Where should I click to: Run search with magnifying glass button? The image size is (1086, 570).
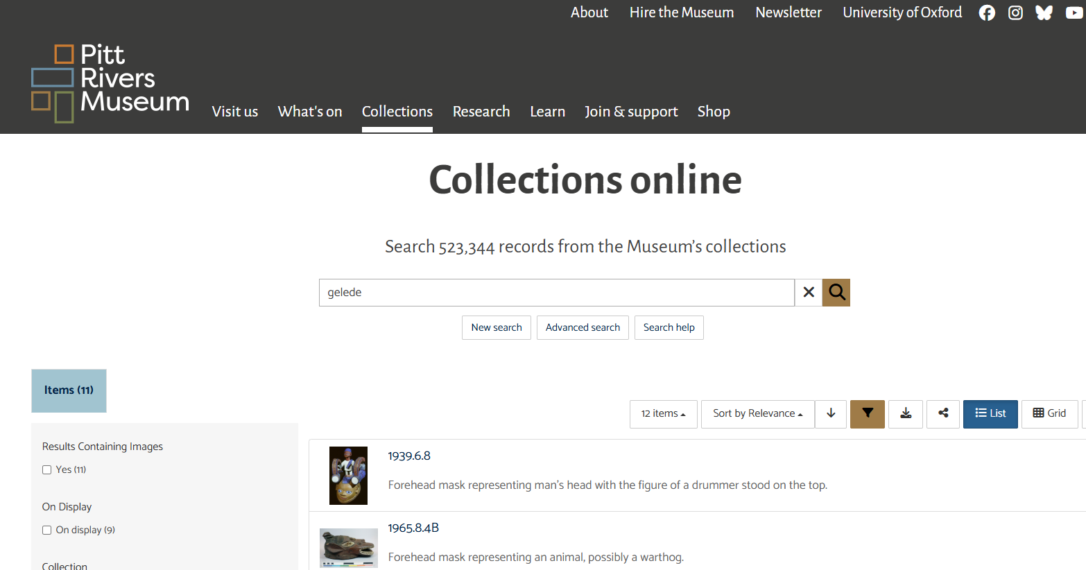[x=836, y=293]
